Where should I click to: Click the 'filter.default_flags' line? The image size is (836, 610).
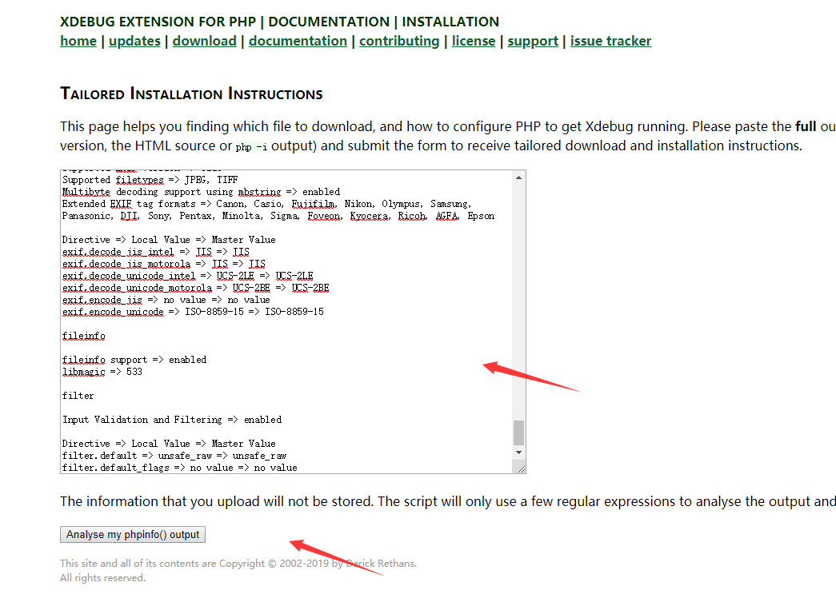point(180,468)
